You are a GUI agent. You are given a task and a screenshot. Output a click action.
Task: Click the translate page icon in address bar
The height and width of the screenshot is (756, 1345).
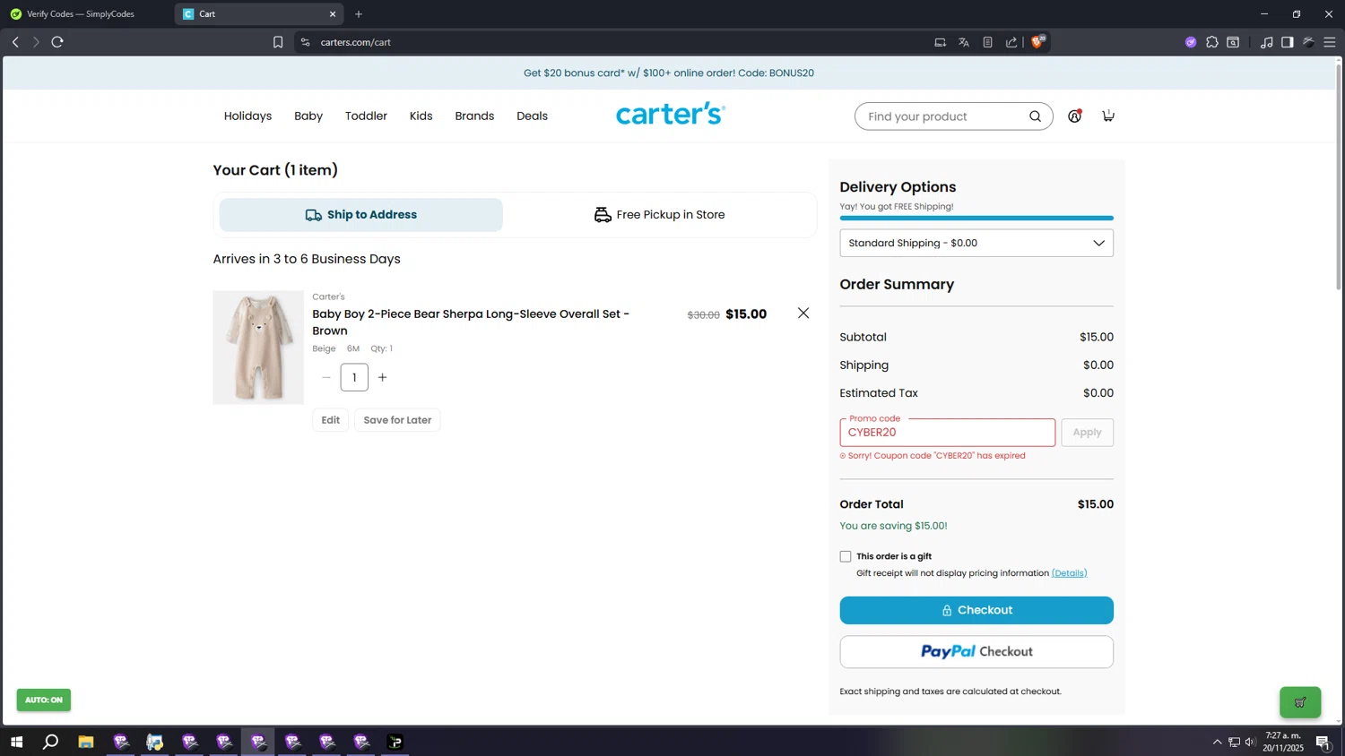964,42
